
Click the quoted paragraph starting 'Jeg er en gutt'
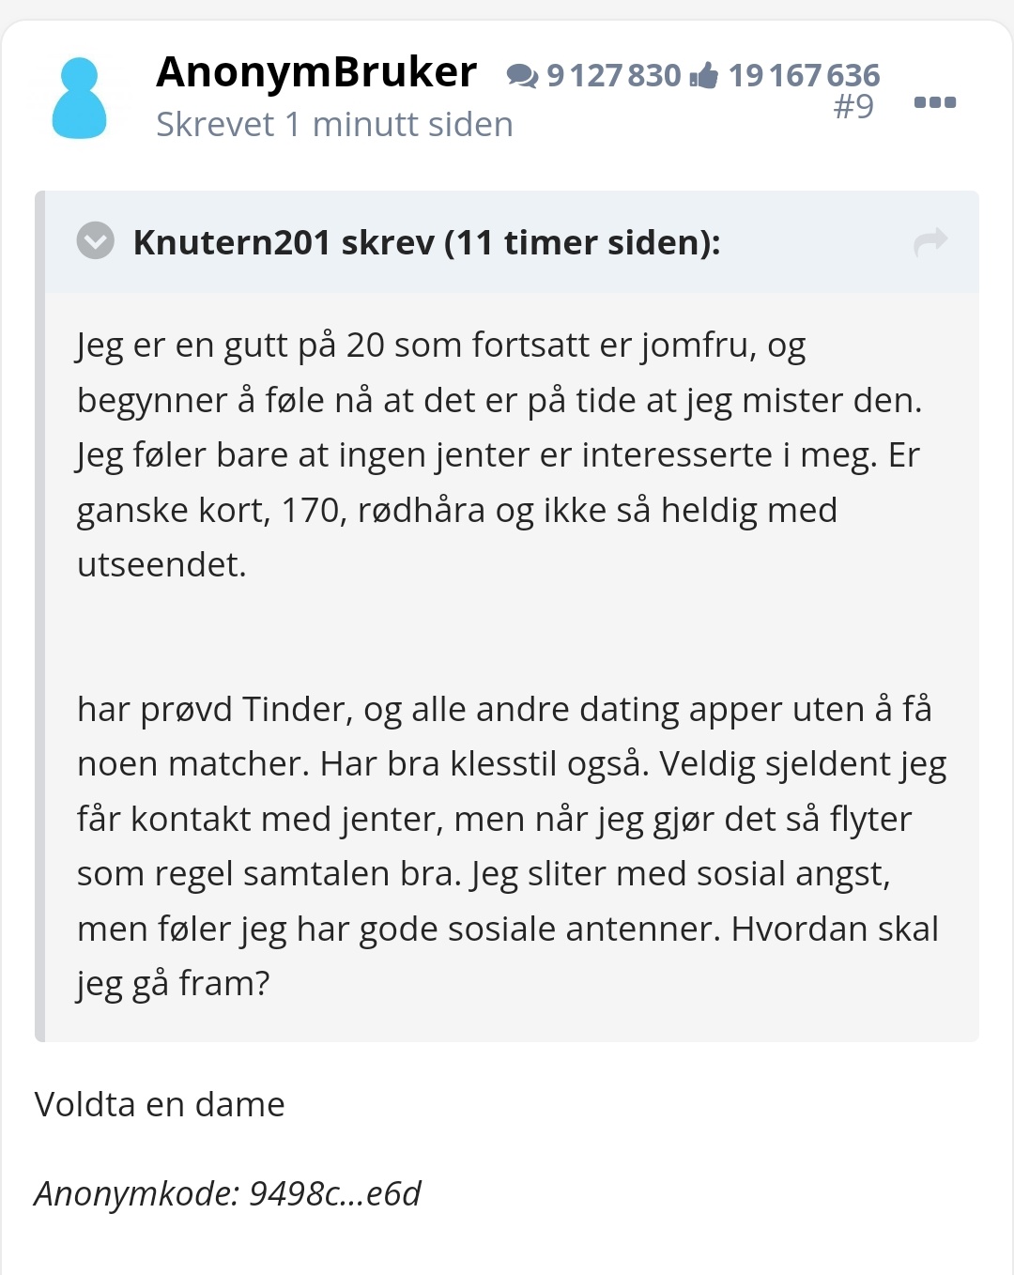[499, 454]
